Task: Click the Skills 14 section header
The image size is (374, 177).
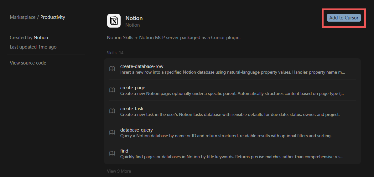Action: coord(115,53)
